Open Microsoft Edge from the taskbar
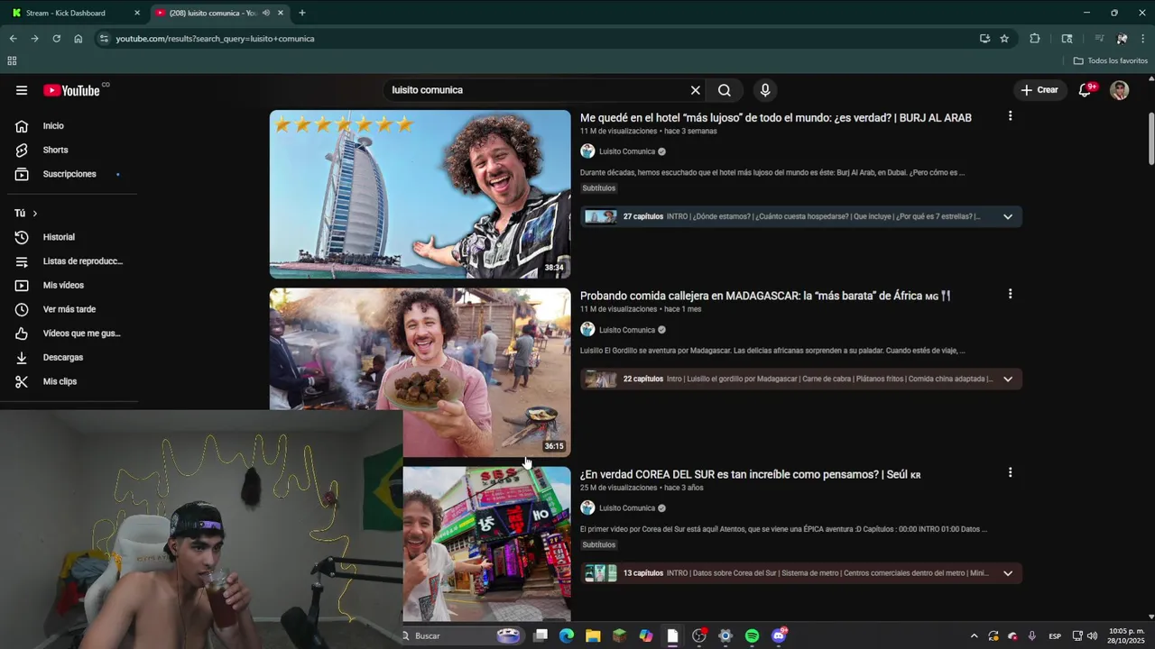The image size is (1155, 649). [567, 635]
